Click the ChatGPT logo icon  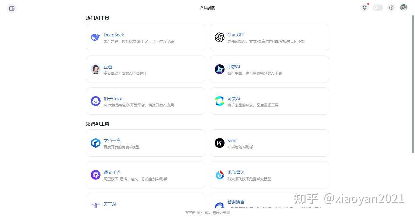(220, 37)
